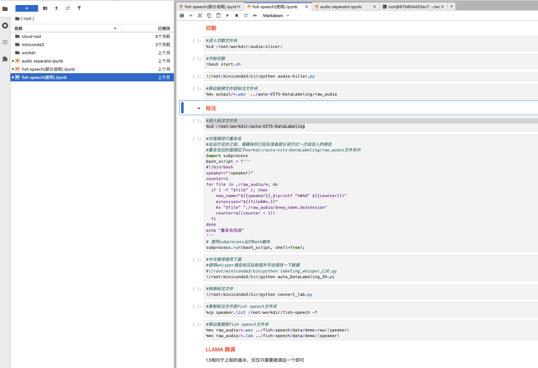538x368 pixels.
Task: Click the notebook icon beside audio separator.ipynb file
Action: (x=17, y=61)
